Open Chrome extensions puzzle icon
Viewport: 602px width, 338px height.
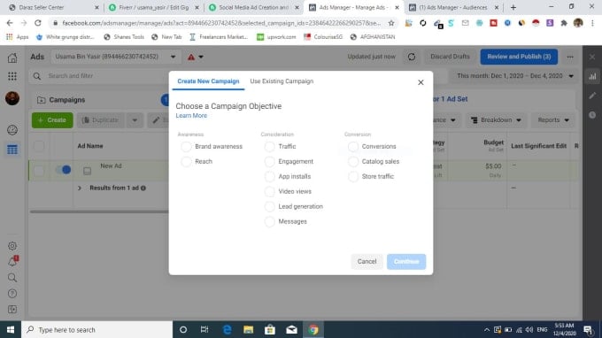click(564, 23)
